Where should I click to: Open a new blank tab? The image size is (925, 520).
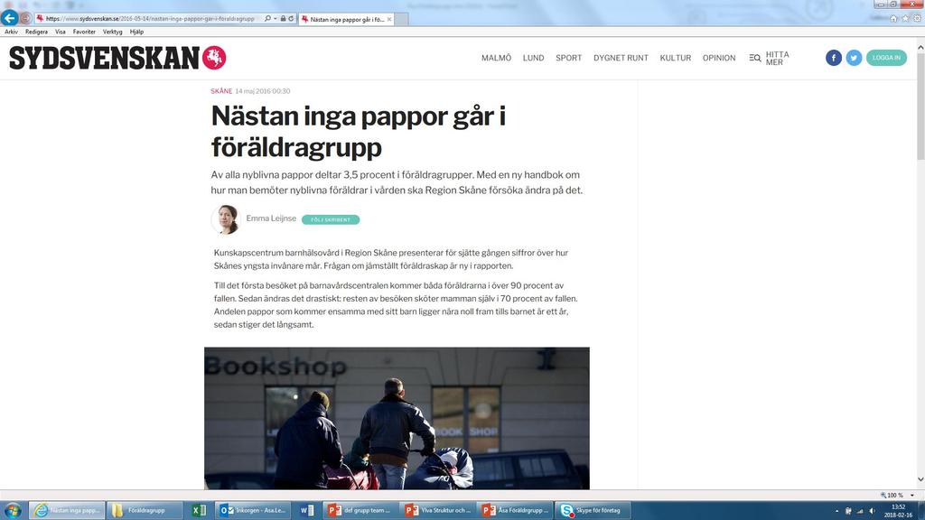coord(401,20)
